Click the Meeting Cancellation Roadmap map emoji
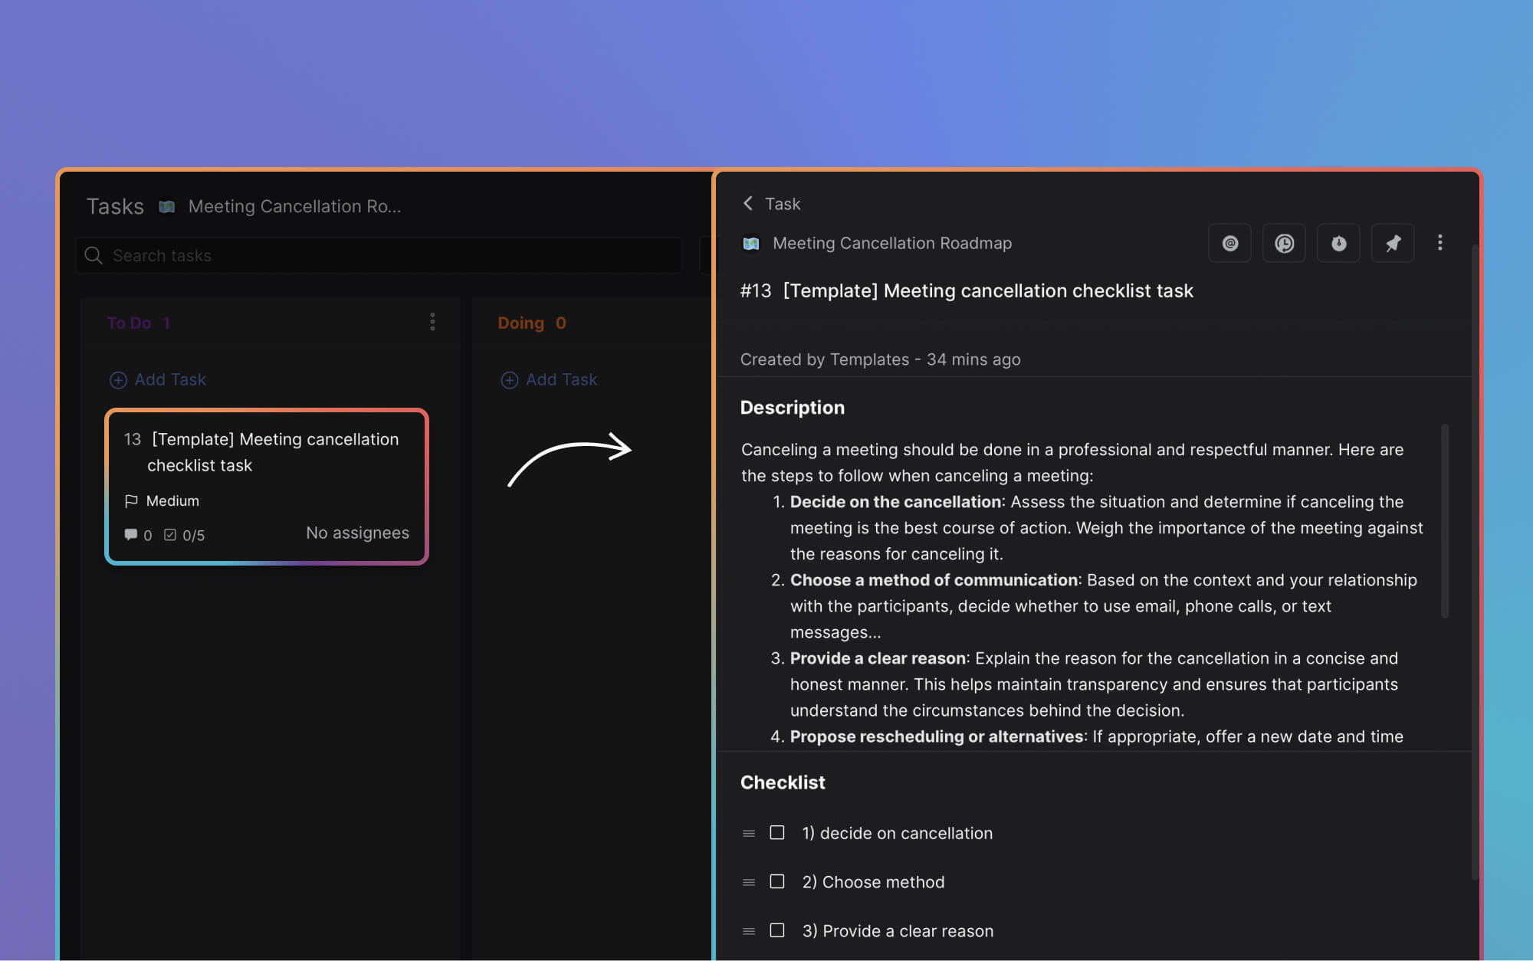Viewport: 1533px width, 961px height. click(x=750, y=243)
